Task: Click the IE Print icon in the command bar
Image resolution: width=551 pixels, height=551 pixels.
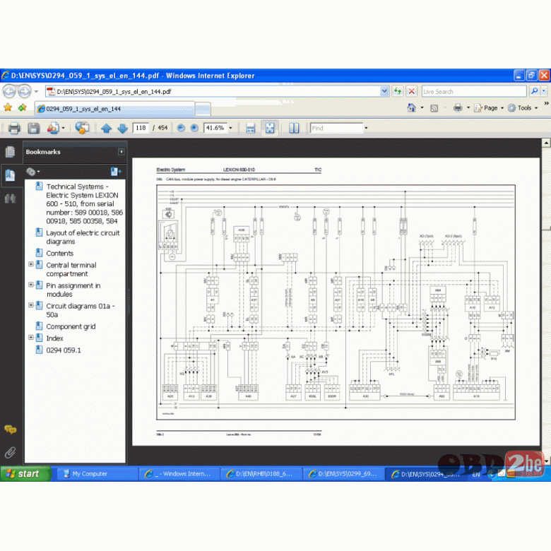Action: tap(458, 108)
